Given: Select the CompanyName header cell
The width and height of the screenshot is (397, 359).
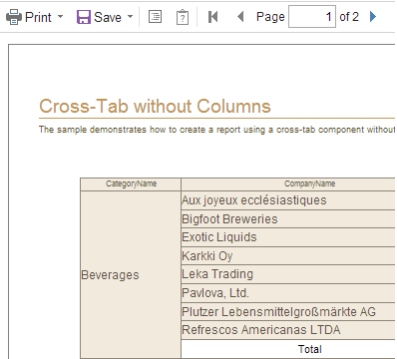Looking at the screenshot, I should click(x=288, y=184).
